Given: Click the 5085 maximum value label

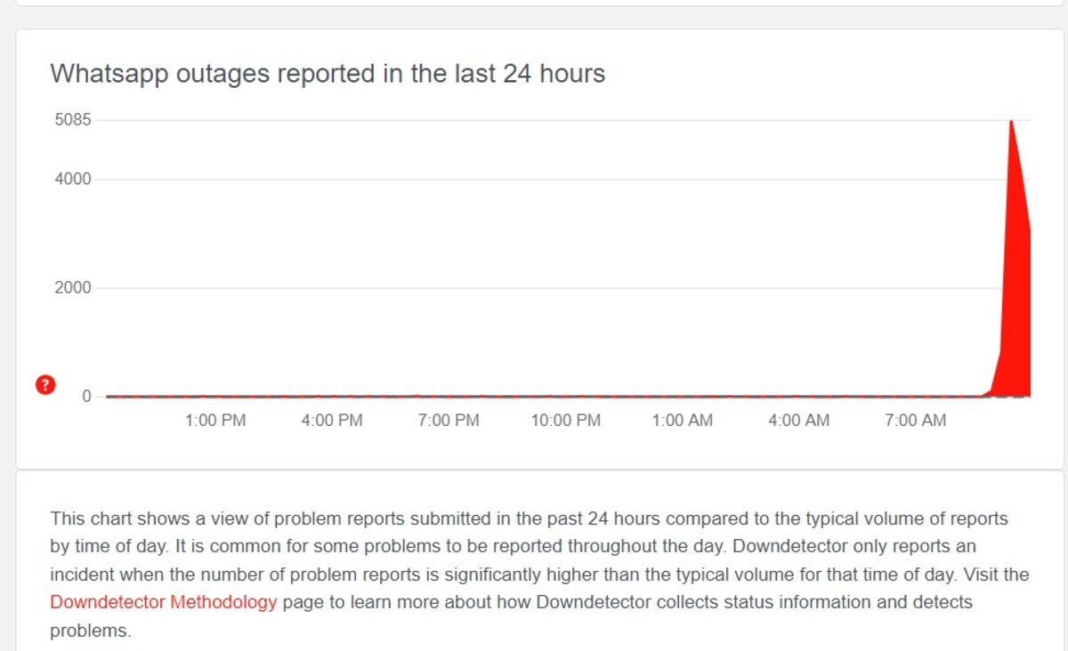Looking at the screenshot, I should 73,120.
